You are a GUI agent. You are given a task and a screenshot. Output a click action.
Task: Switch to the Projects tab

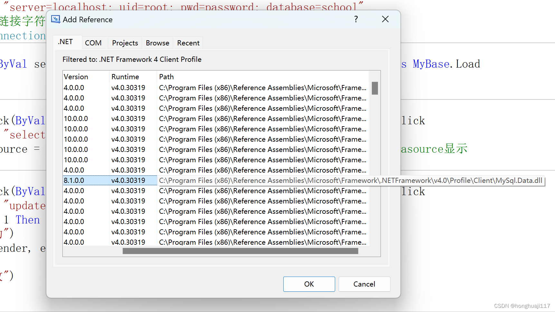click(x=125, y=43)
